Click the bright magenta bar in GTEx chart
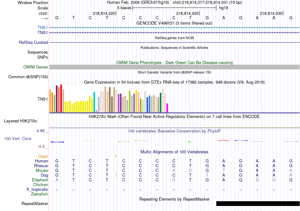 pyautogui.click(x=167, y=108)
